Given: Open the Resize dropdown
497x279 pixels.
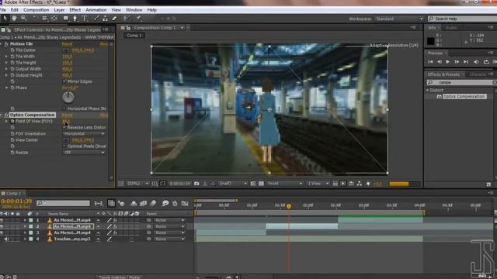Looking at the screenshot, I should click(84, 153).
